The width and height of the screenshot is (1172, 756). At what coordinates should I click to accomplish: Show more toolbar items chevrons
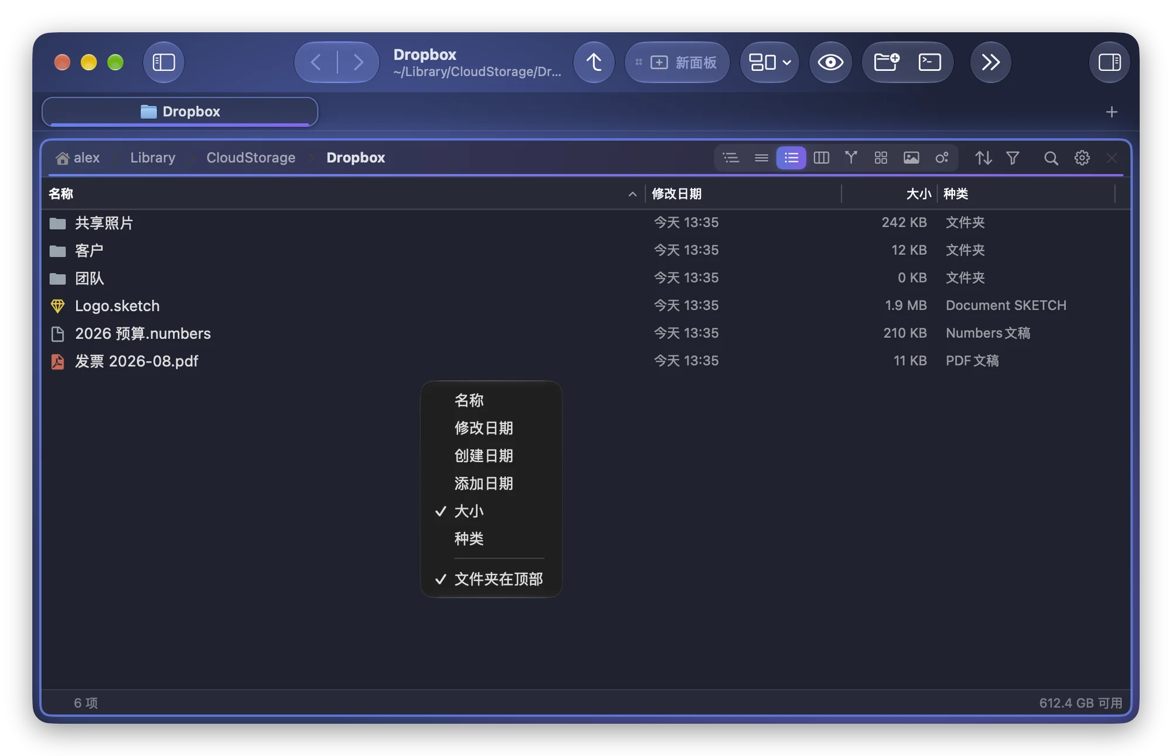pyautogui.click(x=990, y=62)
